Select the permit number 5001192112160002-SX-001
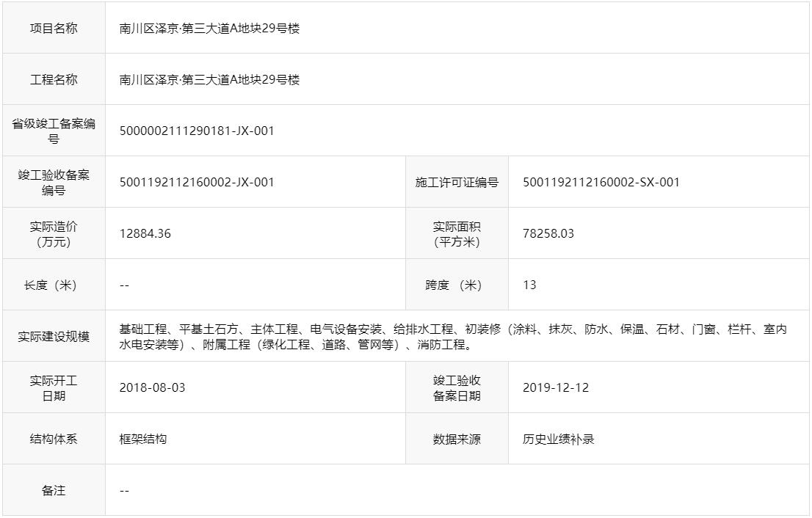Viewport: 812px width, 518px height. 601,182
